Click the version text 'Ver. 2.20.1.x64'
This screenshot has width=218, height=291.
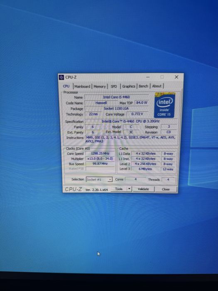click(x=97, y=190)
